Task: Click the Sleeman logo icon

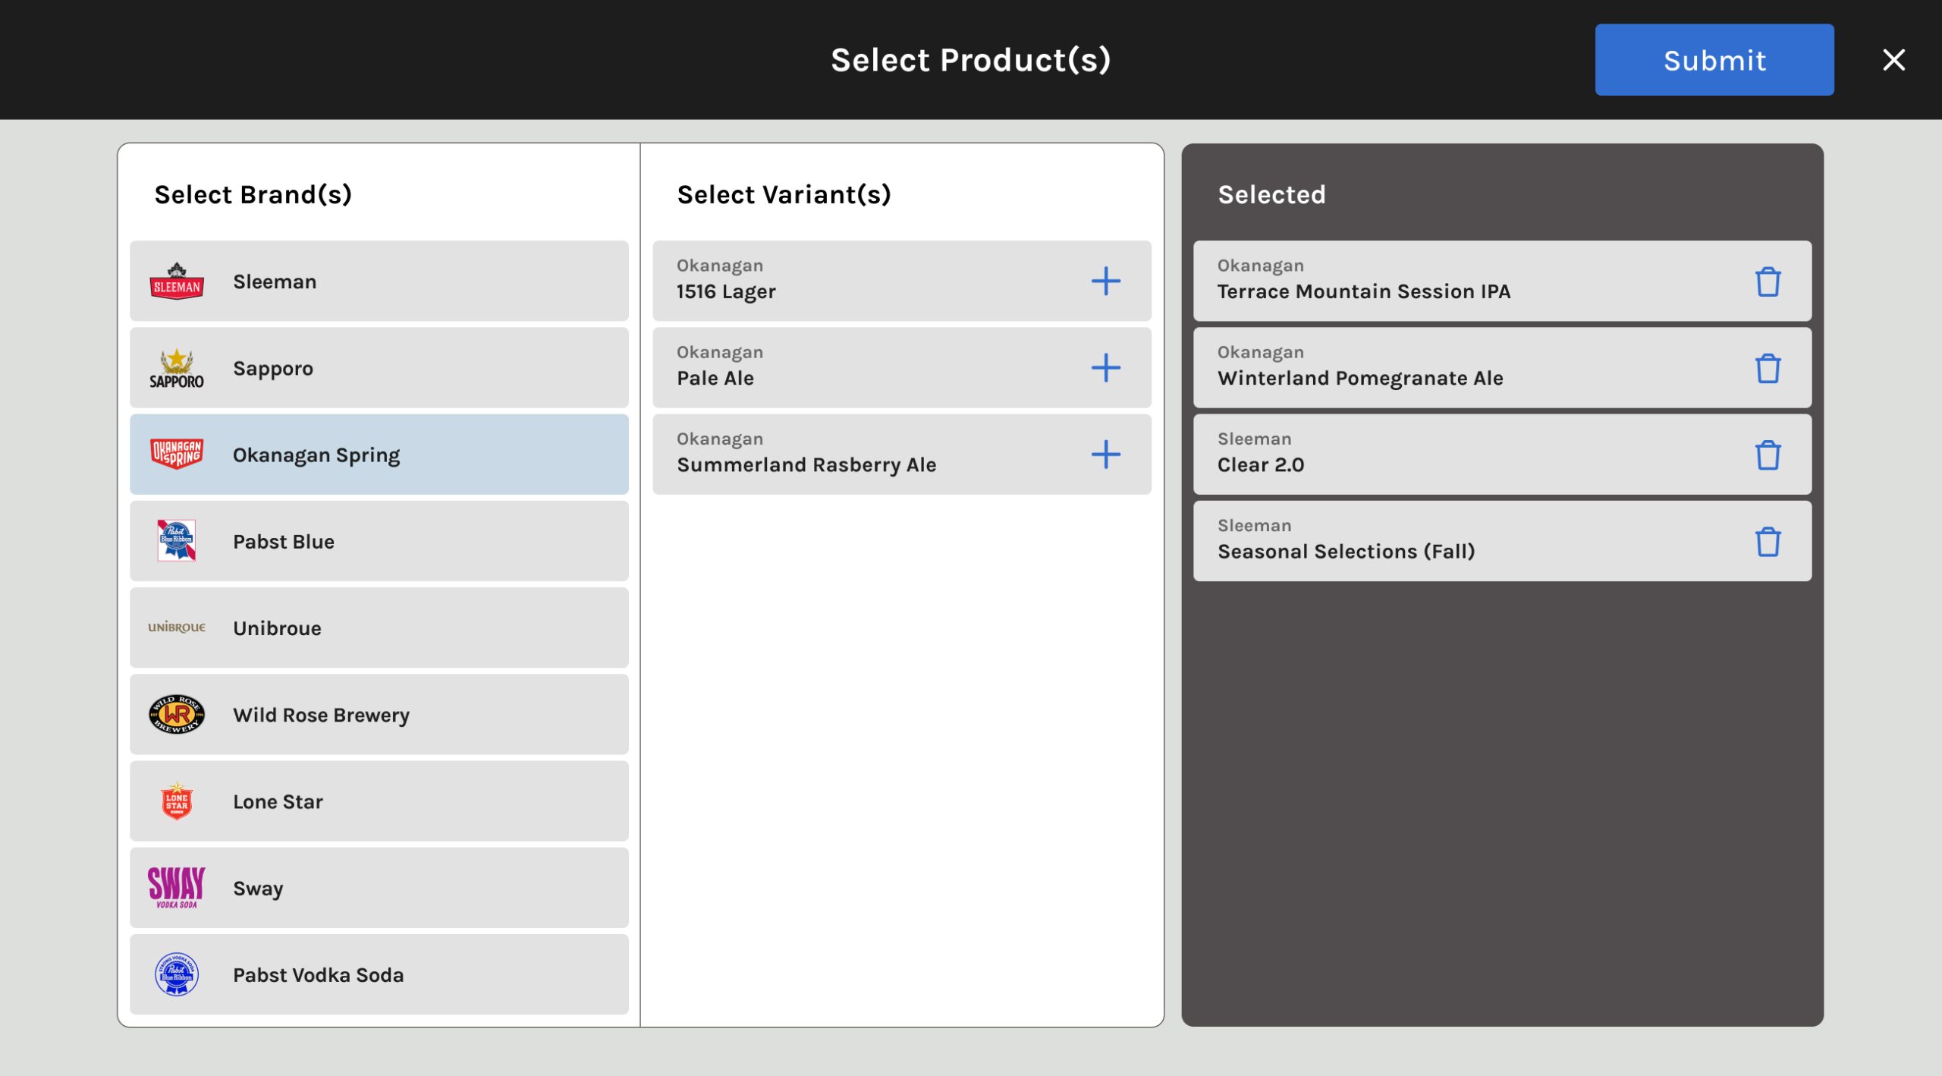Action: (177, 281)
